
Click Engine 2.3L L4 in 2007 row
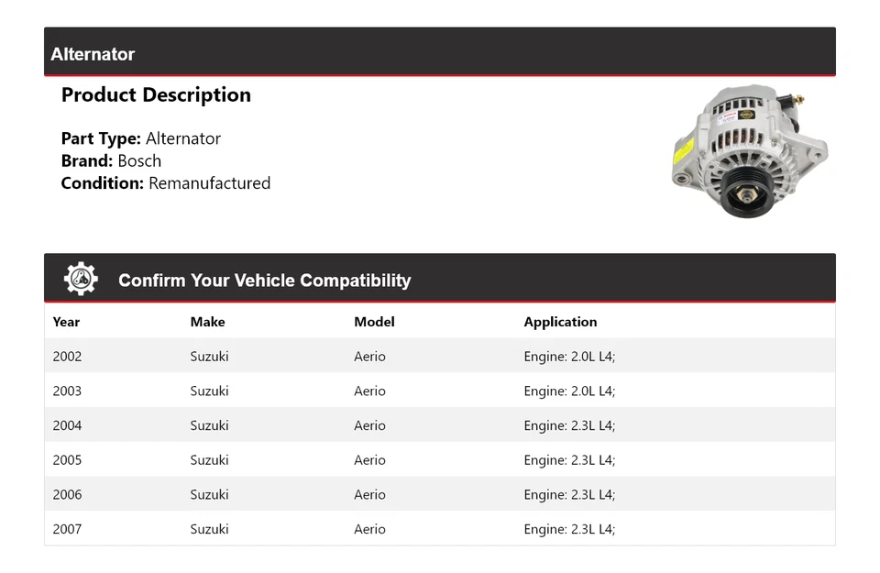[x=569, y=529]
